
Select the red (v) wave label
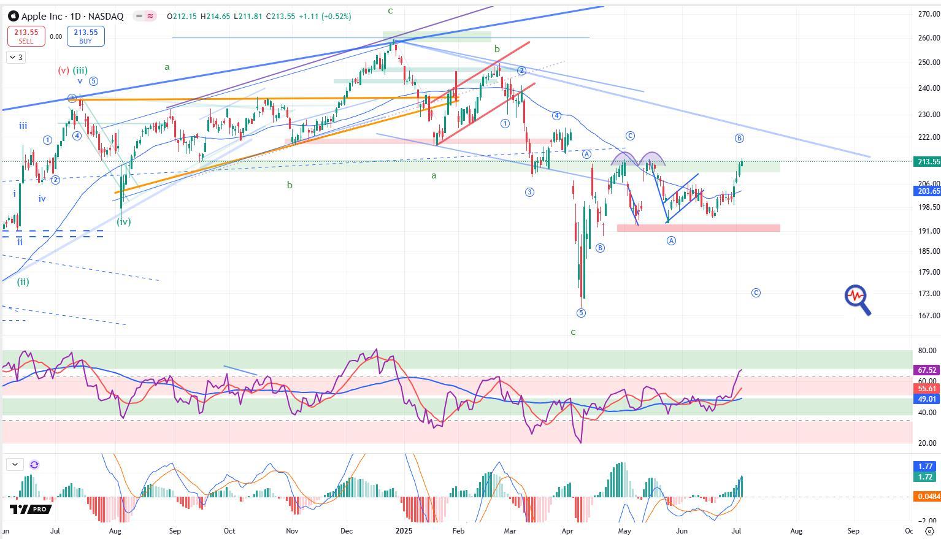point(63,70)
